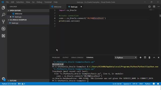Switch to the Debug Console tab
The width and height of the screenshot is (161, 90).
[x=77, y=57]
